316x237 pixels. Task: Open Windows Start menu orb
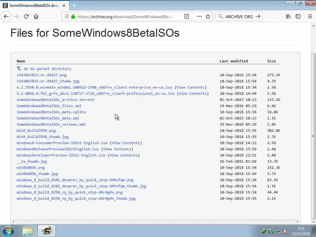(8, 231)
